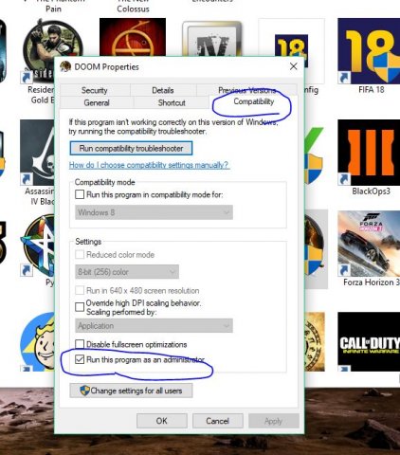Screen dimensions: 400x455
Task: Click Run compatibility troubleshooter button
Action: pyautogui.click(x=131, y=148)
